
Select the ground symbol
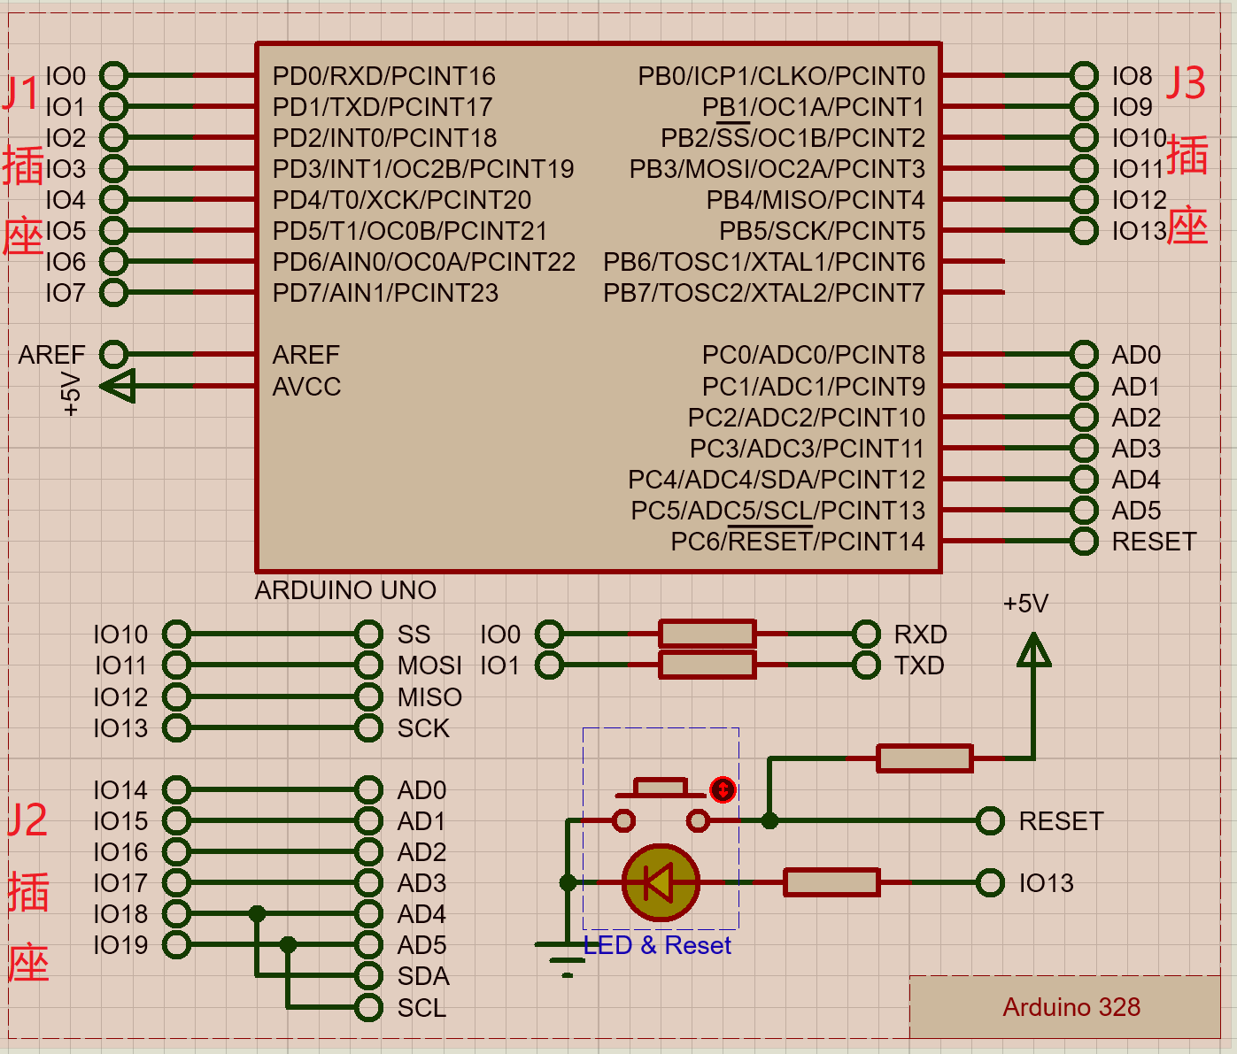567,959
